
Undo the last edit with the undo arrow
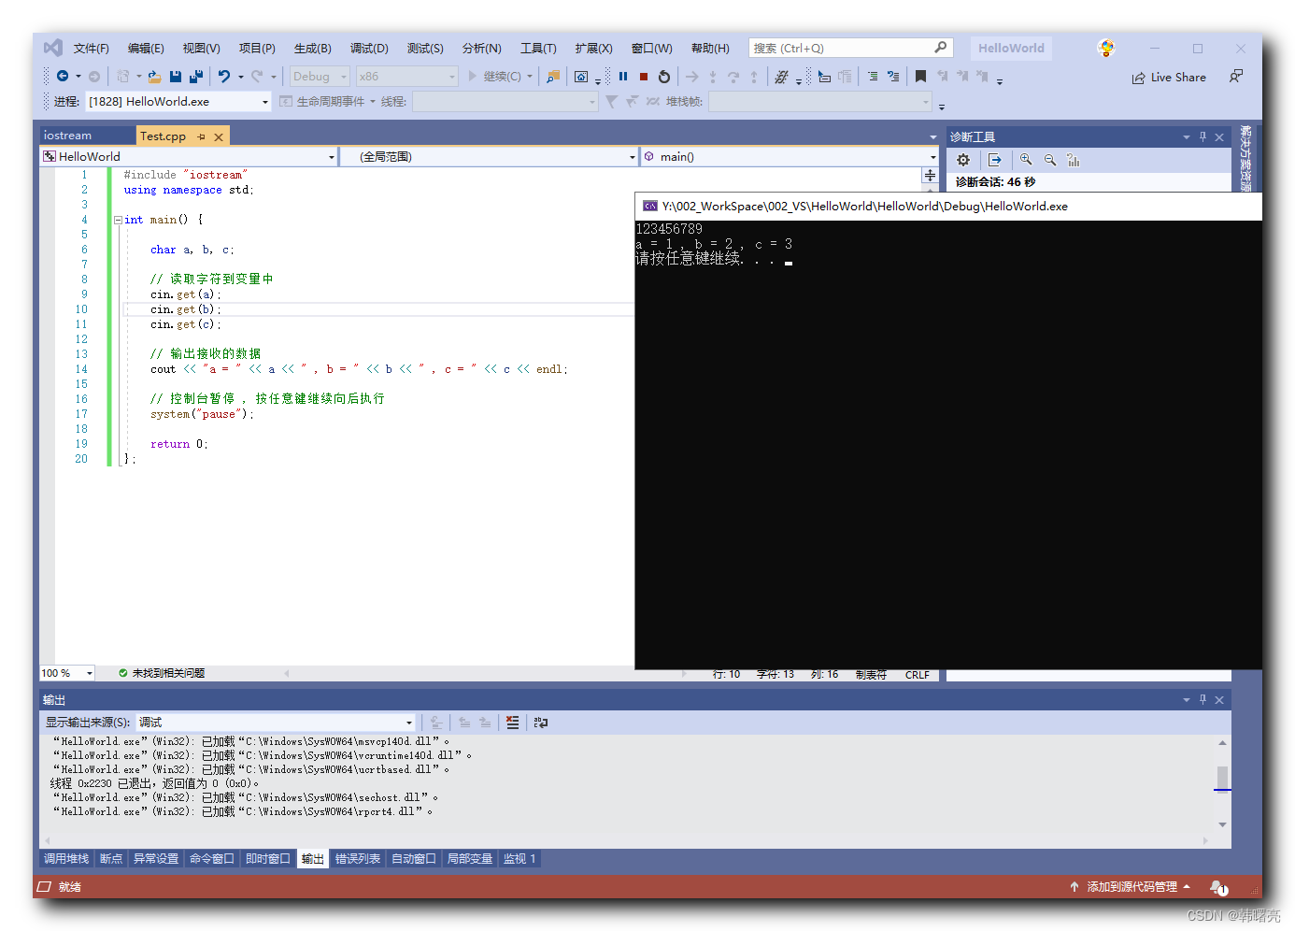(x=224, y=77)
